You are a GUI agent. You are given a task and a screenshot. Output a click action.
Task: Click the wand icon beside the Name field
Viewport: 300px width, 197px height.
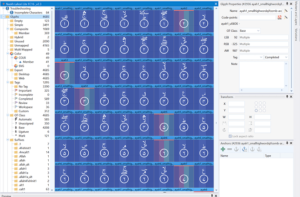click(286, 11)
